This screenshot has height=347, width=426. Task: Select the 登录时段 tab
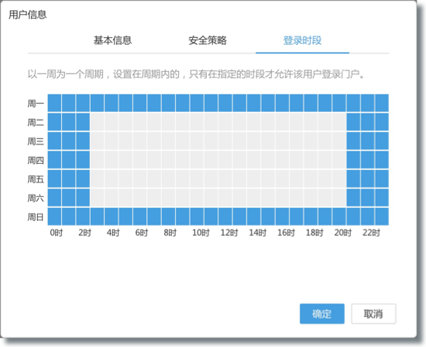pos(302,41)
